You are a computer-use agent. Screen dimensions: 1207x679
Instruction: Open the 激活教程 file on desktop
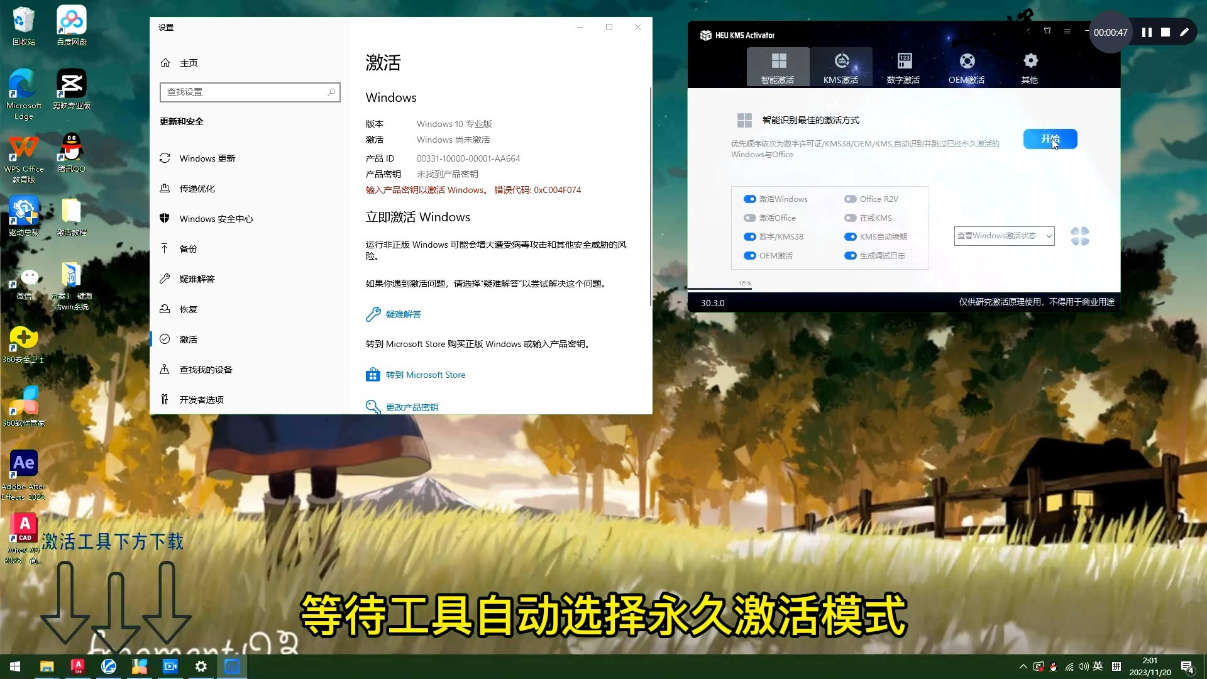pyautogui.click(x=72, y=216)
